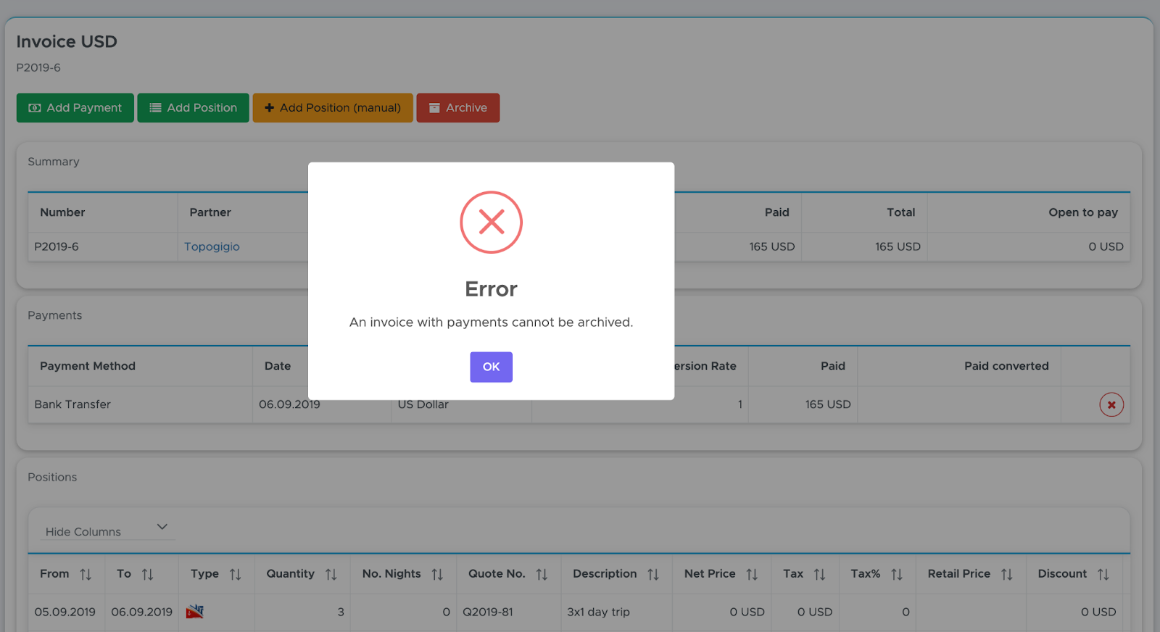Dismiss the error dialog with OK
Screen dimensions: 1160x632
[491, 367]
